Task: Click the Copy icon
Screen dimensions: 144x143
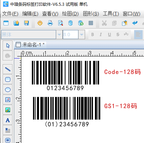Action: coord(114,23)
